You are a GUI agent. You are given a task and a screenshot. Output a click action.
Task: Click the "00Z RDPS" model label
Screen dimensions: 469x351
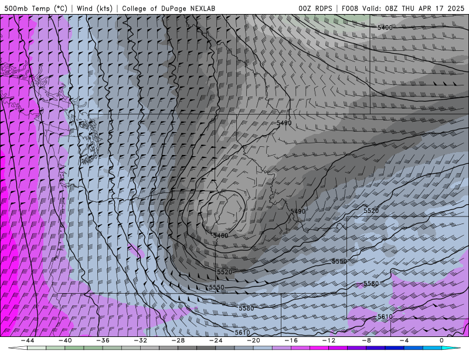315,8
